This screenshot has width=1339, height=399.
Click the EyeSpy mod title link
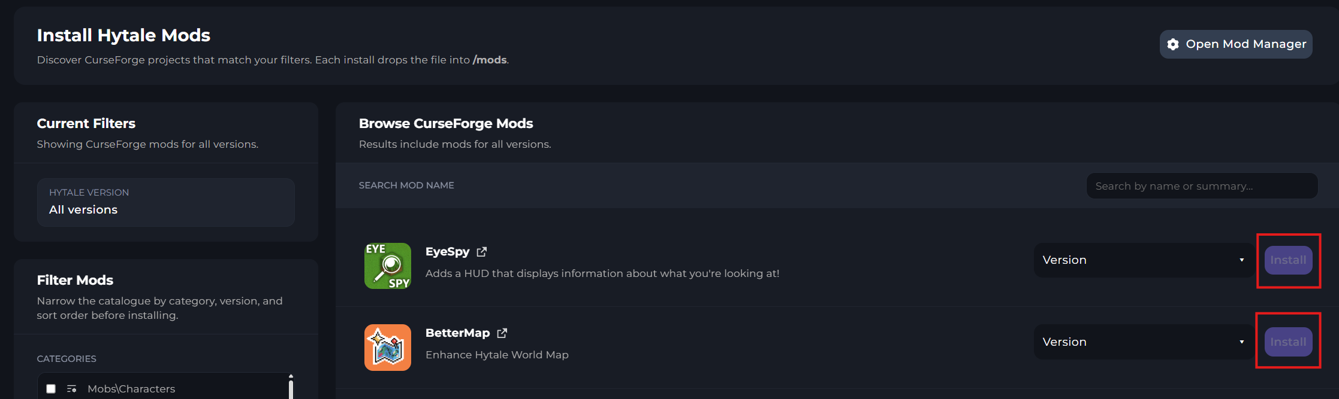click(447, 252)
